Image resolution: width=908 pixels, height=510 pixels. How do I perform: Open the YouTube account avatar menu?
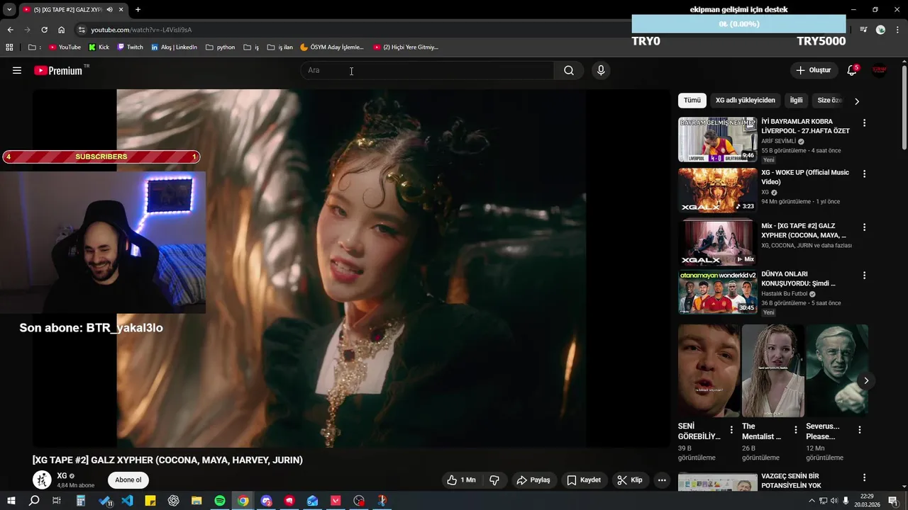880,70
